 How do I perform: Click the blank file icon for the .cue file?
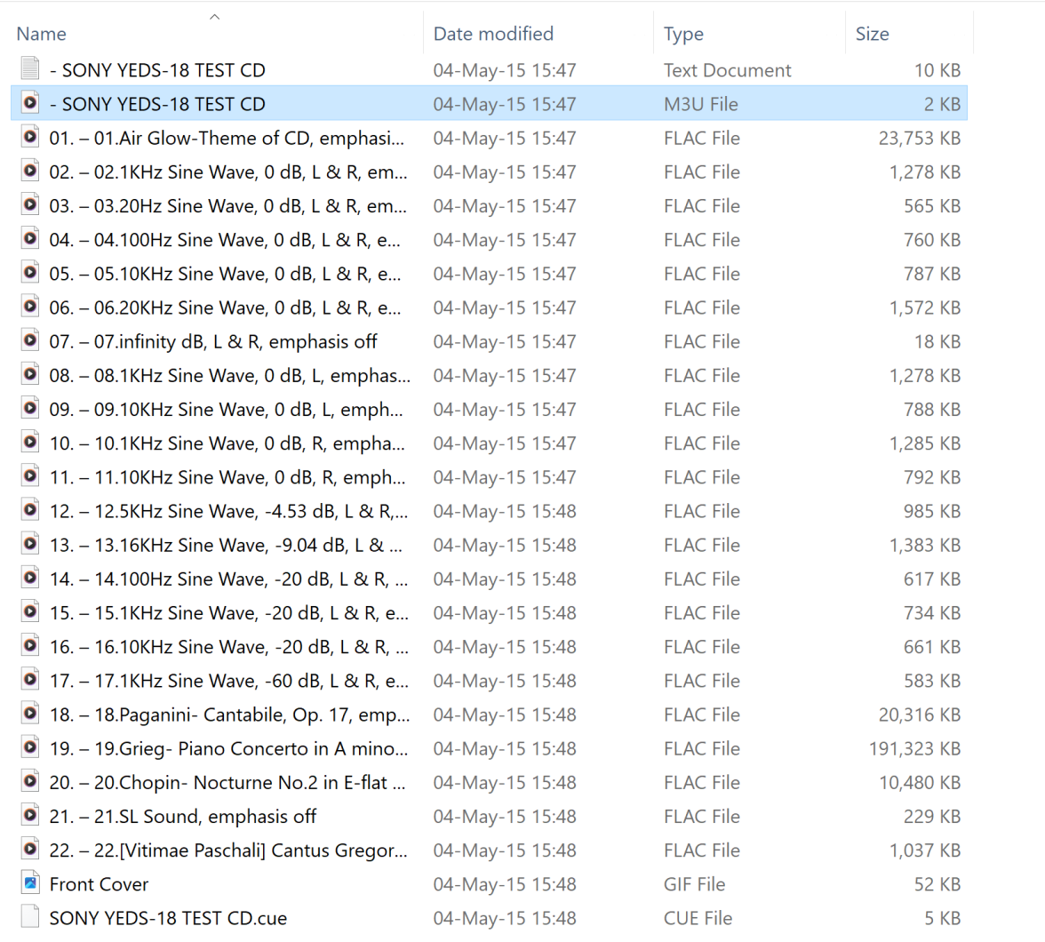(30, 916)
